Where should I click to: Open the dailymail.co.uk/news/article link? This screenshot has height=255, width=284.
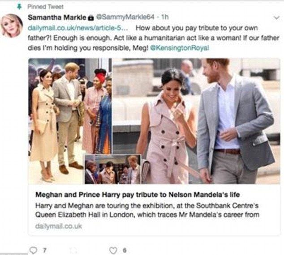pos(78,28)
